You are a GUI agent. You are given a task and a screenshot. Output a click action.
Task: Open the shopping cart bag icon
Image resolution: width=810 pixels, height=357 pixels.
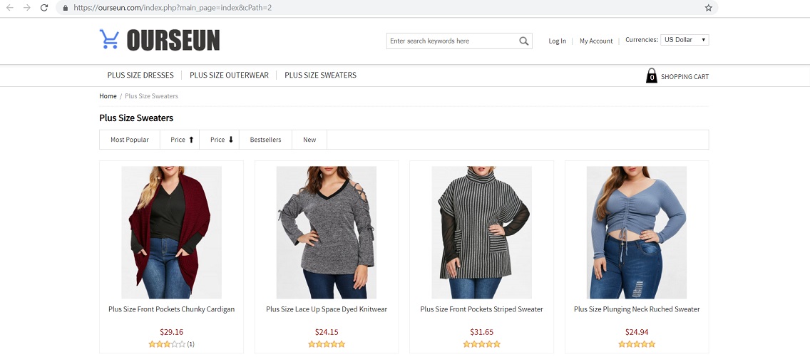point(651,76)
